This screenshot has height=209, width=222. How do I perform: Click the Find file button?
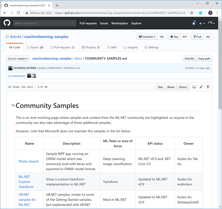189,59
